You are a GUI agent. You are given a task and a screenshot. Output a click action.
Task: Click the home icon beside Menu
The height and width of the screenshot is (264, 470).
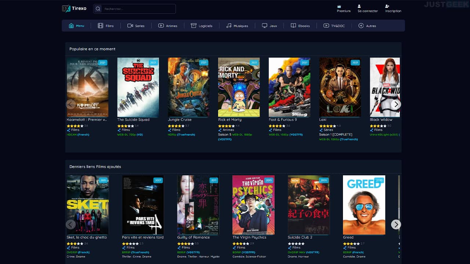tap(71, 26)
